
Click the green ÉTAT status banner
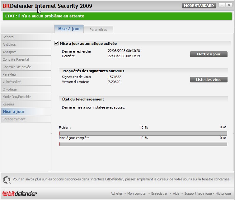coord(117,16)
